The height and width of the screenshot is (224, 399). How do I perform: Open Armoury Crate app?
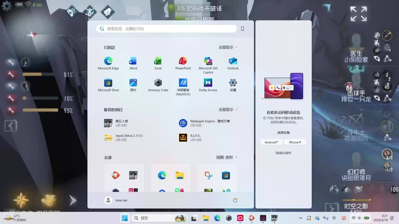(158, 83)
